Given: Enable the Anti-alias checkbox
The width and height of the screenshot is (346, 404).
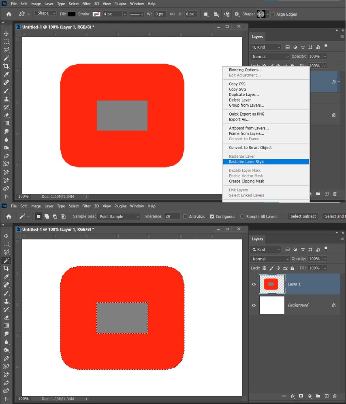Looking at the screenshot, I should coord(185,216).
